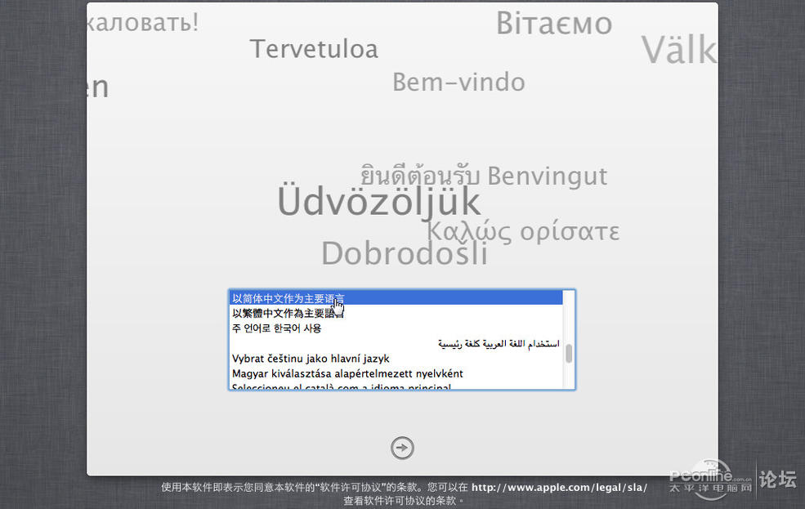
Task: Choose the Arabic language option
Action: [396, 343]
